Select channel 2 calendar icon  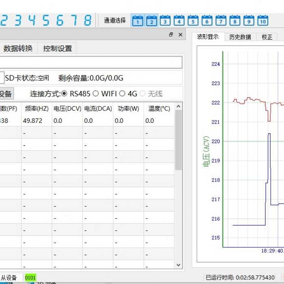tap(151, 20)
